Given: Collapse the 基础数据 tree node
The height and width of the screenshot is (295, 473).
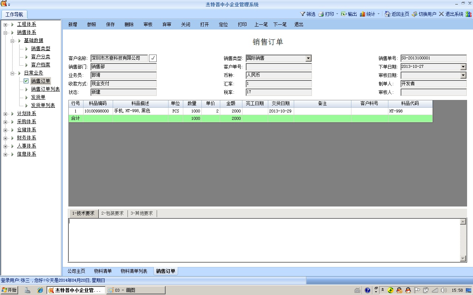Looking at the screenshot, I should click(x=13, y=41).
